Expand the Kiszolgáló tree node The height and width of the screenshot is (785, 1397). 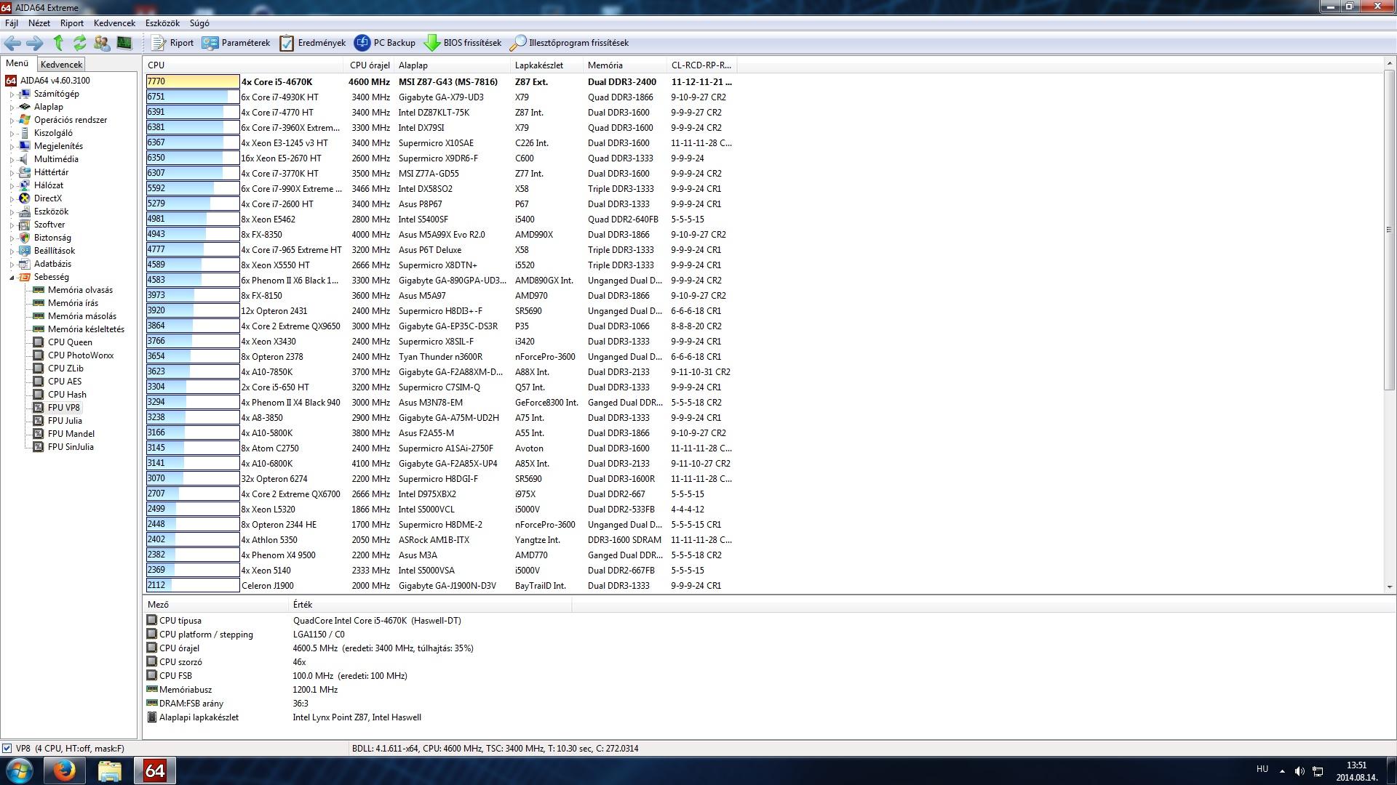(12, 134)
